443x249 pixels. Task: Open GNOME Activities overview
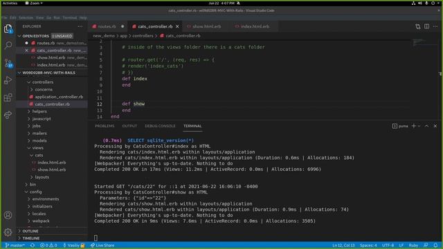[x=10, y=3]
